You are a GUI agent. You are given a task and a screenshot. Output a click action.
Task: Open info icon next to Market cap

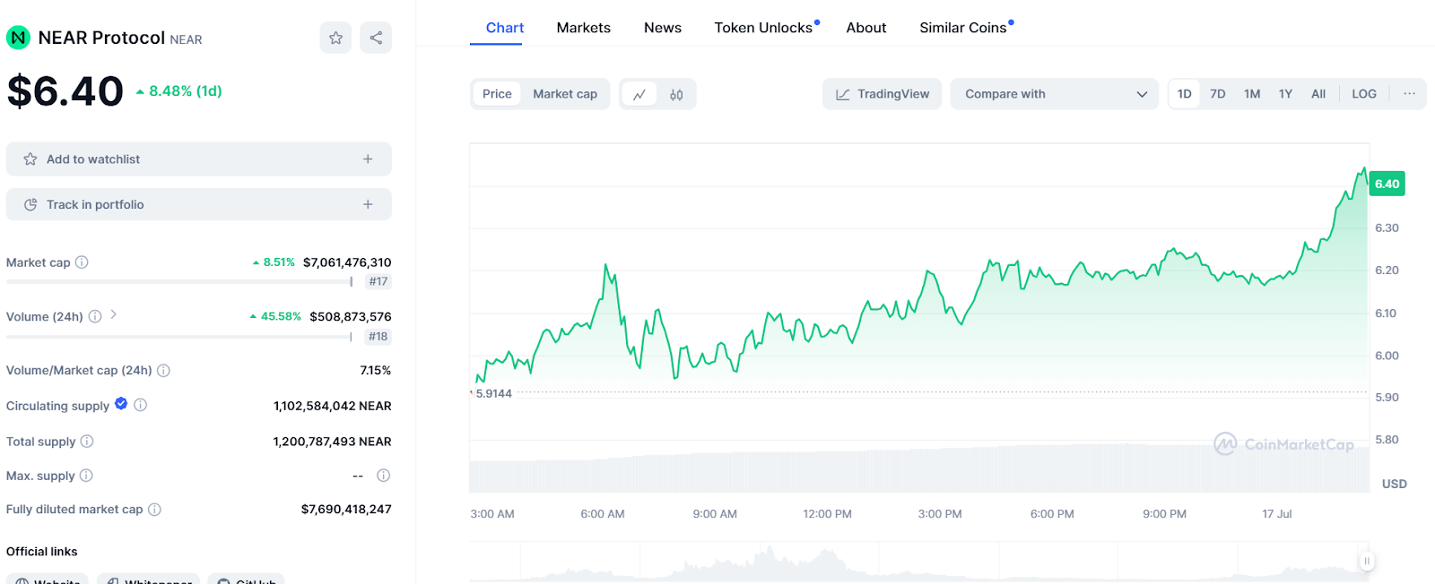coord(82,262)
